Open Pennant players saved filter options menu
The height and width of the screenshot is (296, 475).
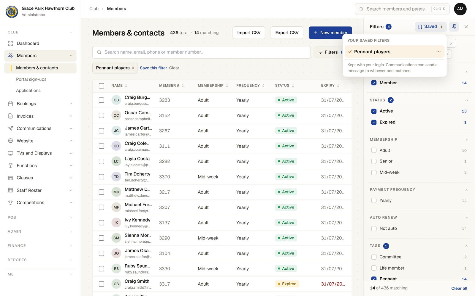click(438, 52)
